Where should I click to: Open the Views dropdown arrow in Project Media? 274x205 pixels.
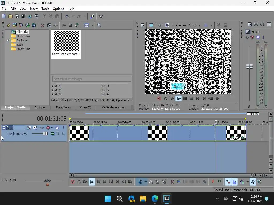click(x=92, y=25)
